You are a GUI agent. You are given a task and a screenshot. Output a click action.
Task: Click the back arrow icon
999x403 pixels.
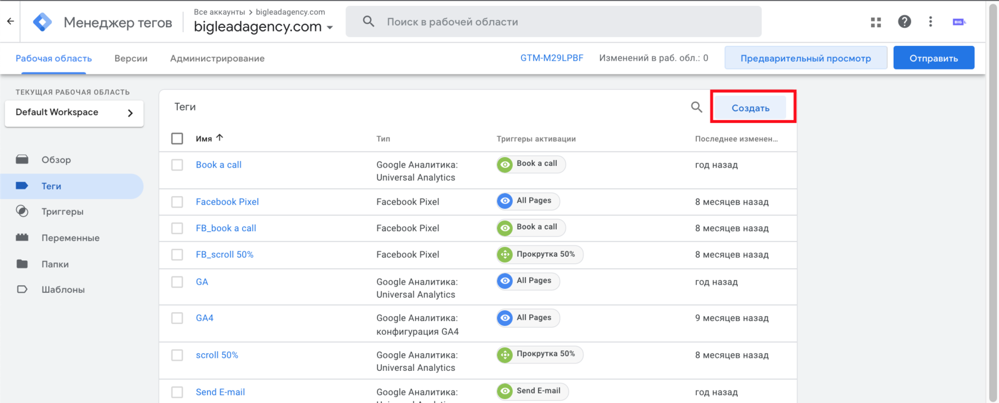10,21
